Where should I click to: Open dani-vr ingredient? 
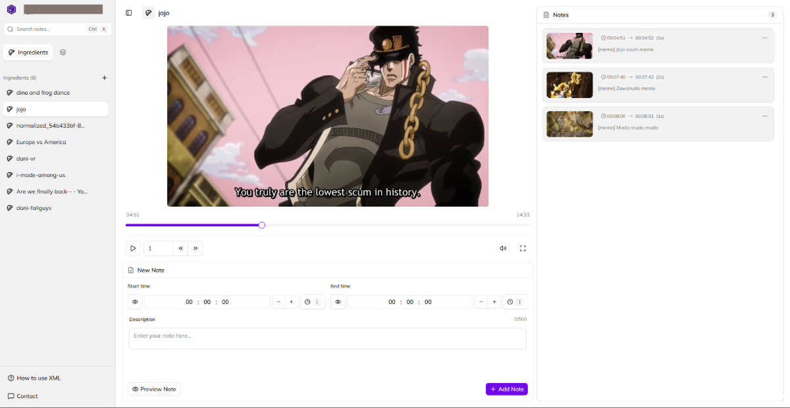(54, 159)
